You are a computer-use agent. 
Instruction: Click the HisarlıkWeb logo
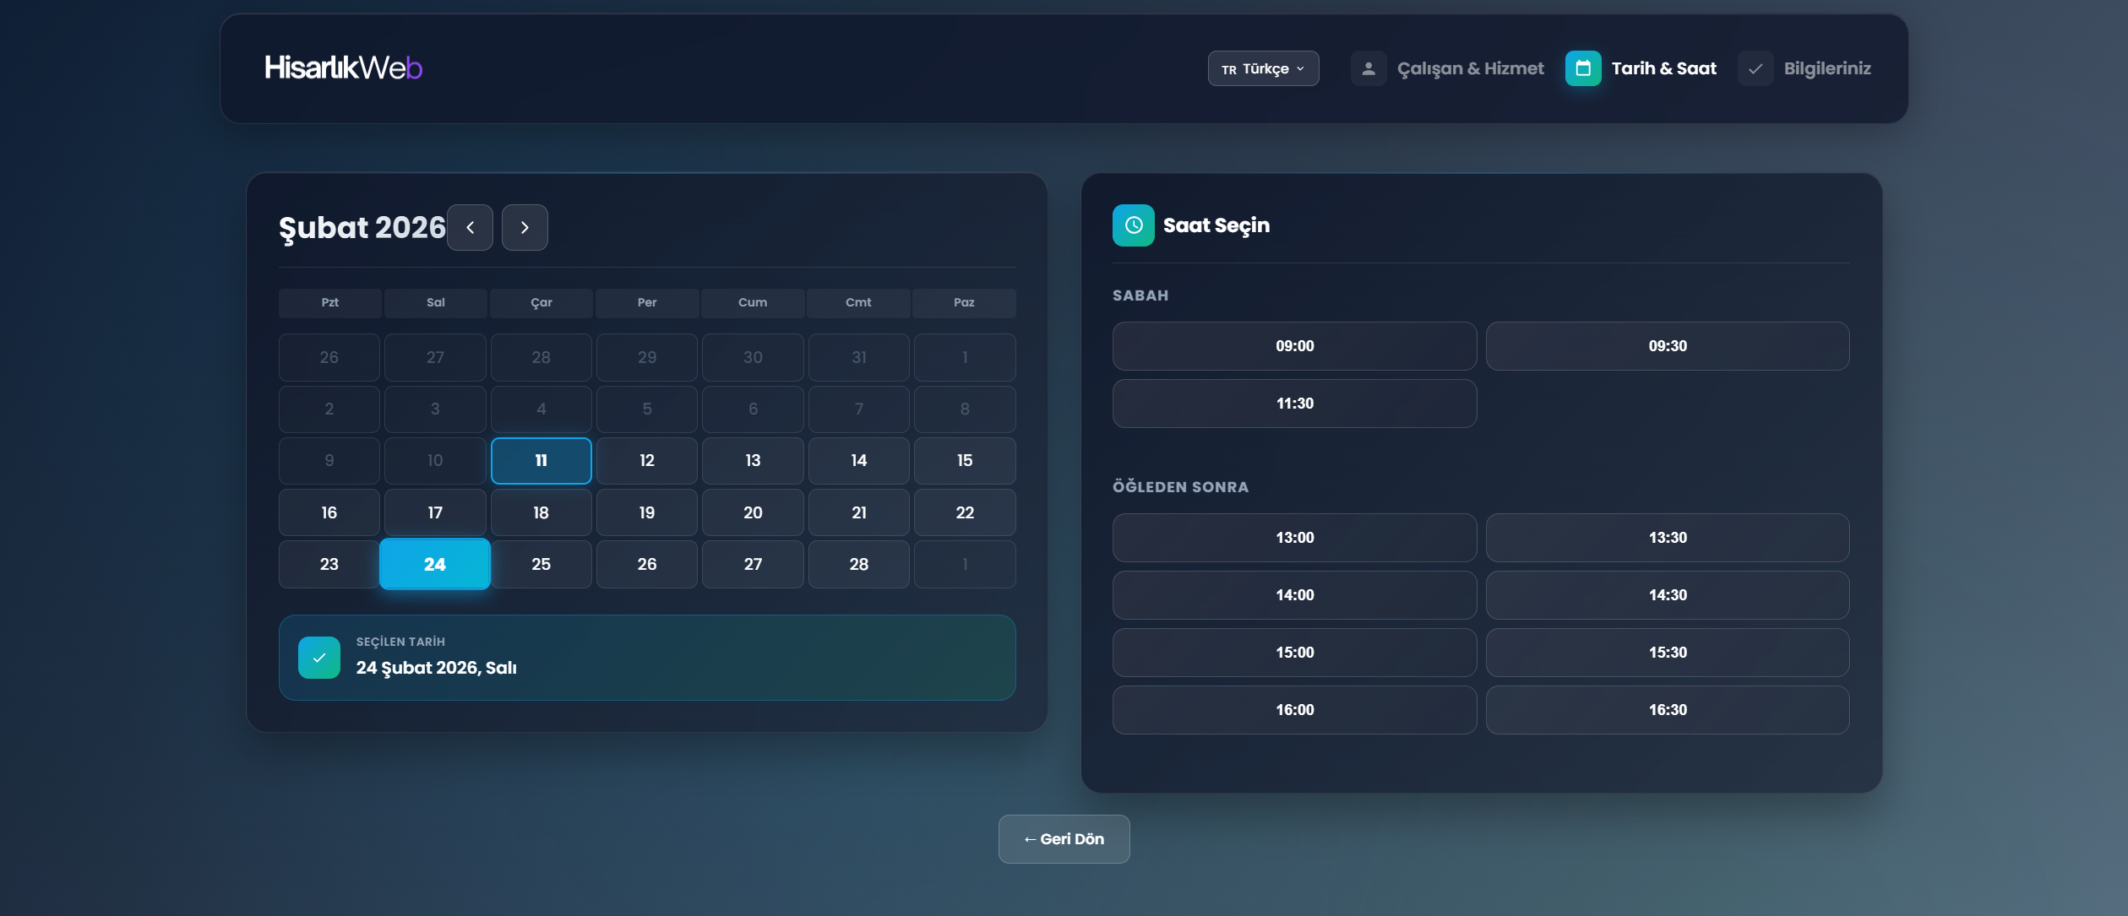[x=343, y=68]
